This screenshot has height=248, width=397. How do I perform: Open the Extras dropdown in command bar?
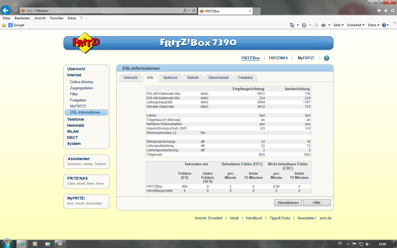click(374, 25)
